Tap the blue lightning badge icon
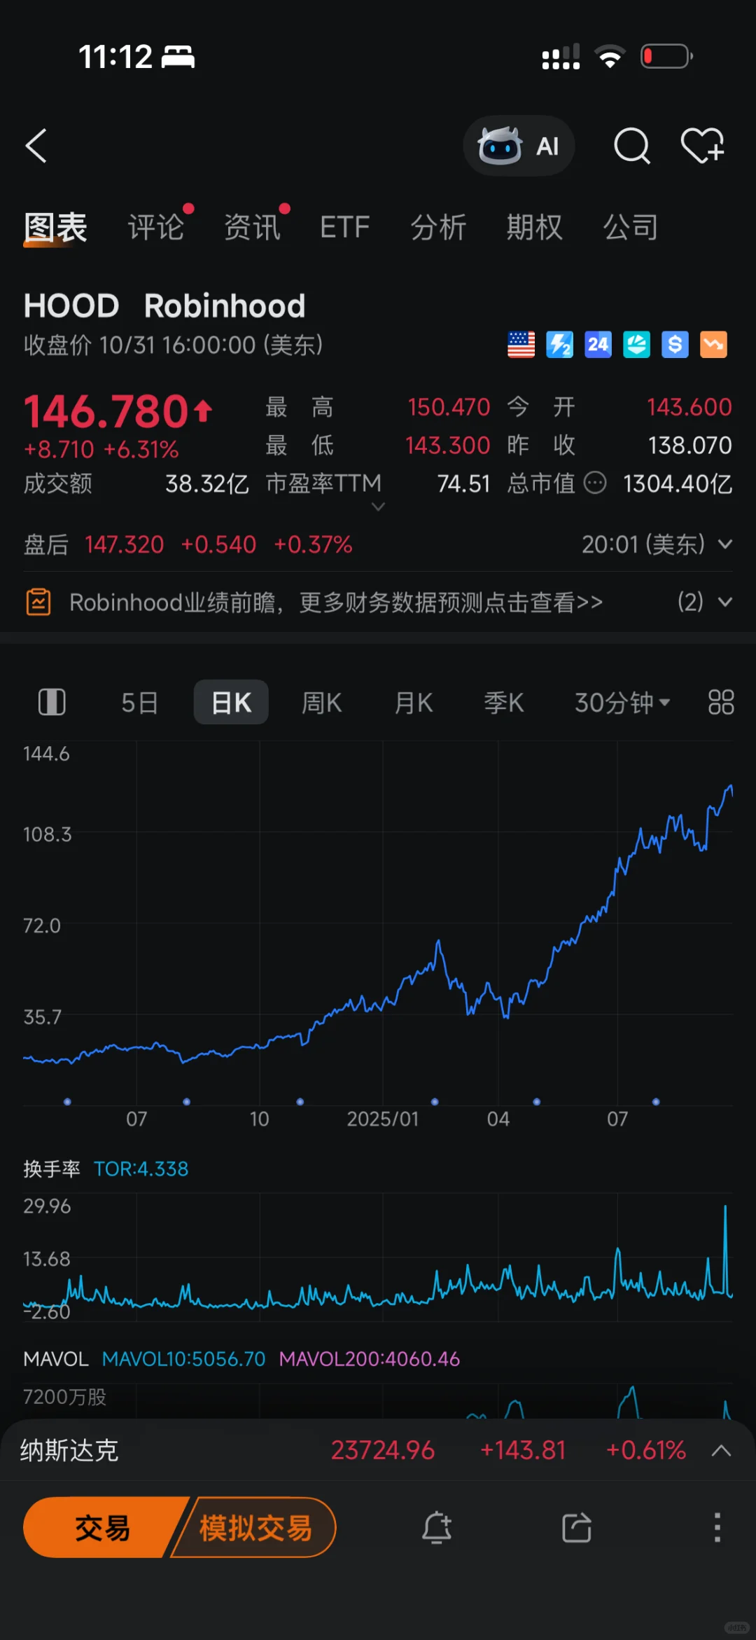756x1640 pixels. [x=559, y=345]
